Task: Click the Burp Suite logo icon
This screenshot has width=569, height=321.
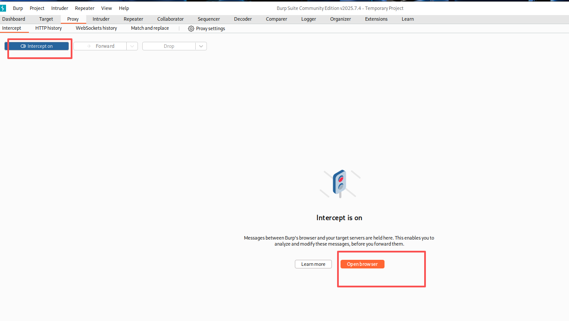Action: 3,8
